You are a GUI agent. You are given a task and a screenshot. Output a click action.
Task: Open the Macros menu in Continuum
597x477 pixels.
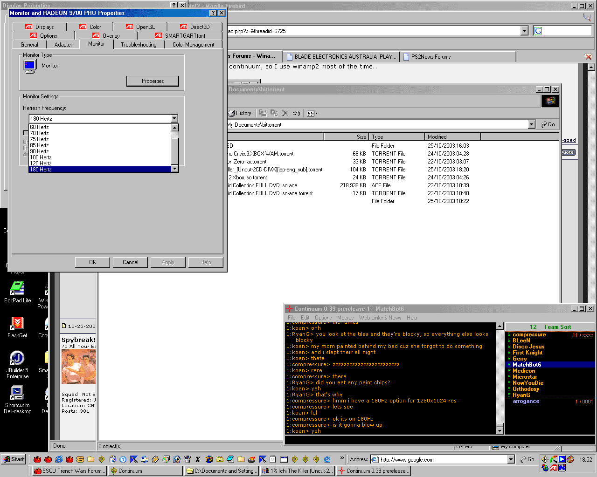click(x=345, y=318)
